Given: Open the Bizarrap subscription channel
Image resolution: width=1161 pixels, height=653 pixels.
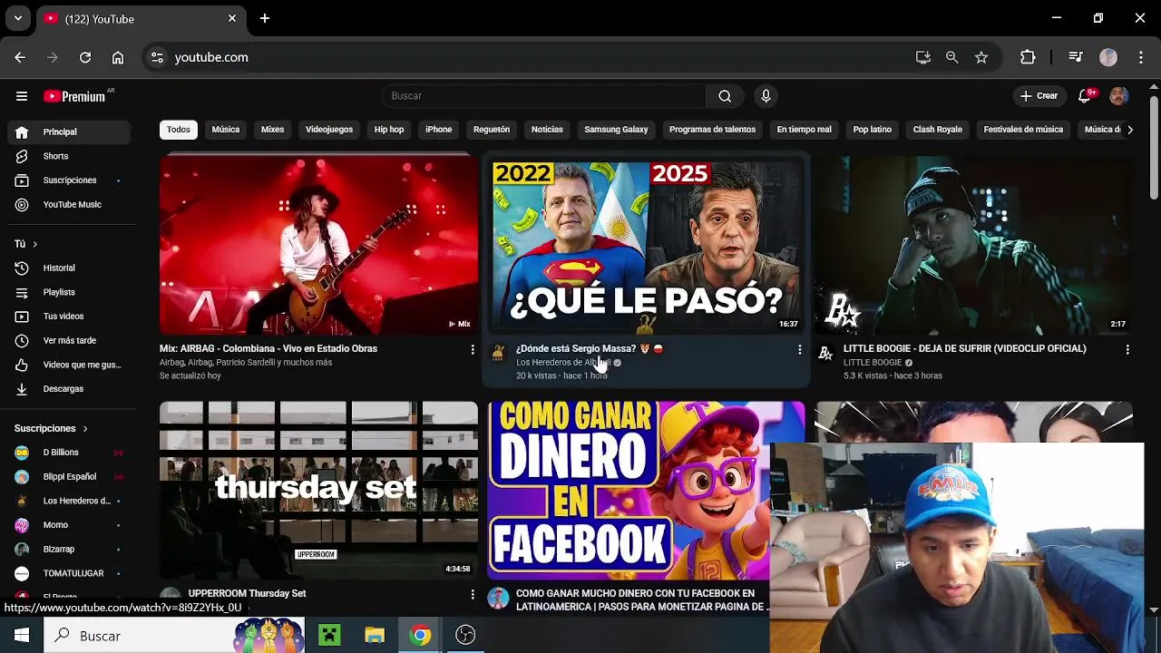Looking at the screenshot, I should [69, 550].
